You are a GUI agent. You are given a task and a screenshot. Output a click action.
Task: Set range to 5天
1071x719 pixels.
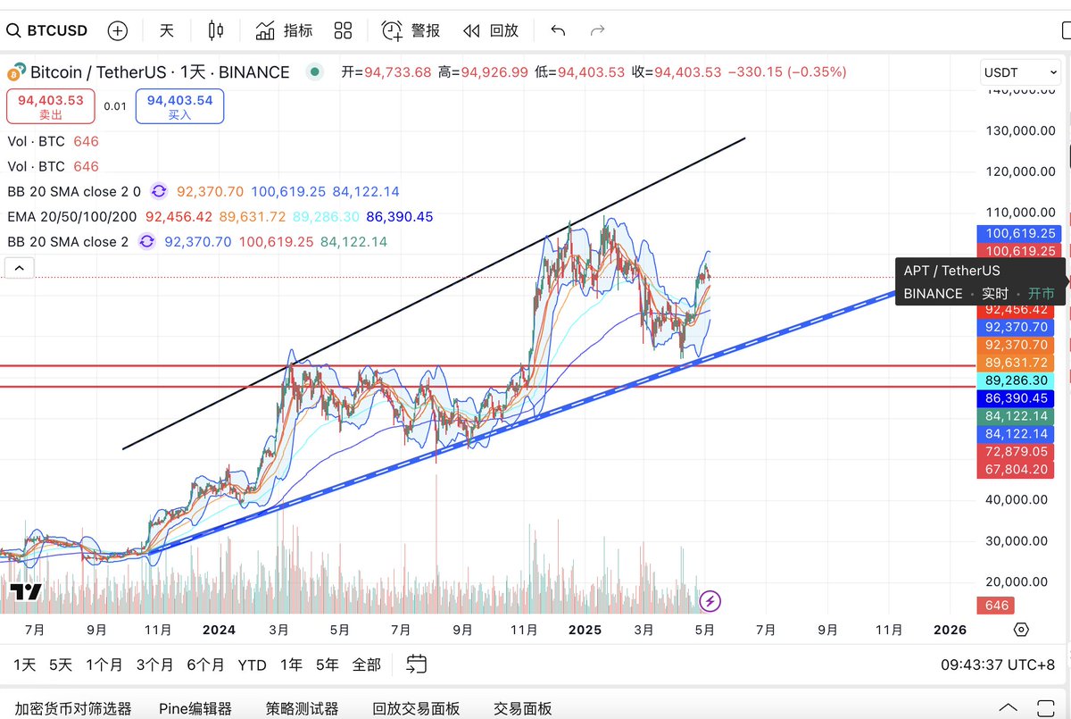61,665
